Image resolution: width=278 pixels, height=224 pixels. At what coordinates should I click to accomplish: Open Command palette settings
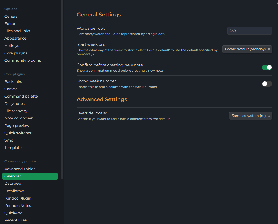pos(21,96)
